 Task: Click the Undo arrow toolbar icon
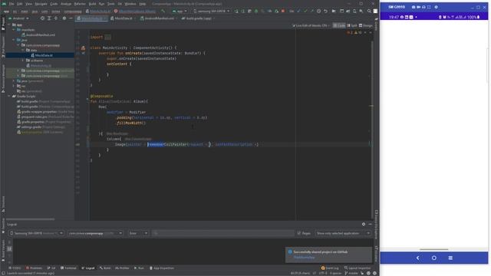point(325,11)
